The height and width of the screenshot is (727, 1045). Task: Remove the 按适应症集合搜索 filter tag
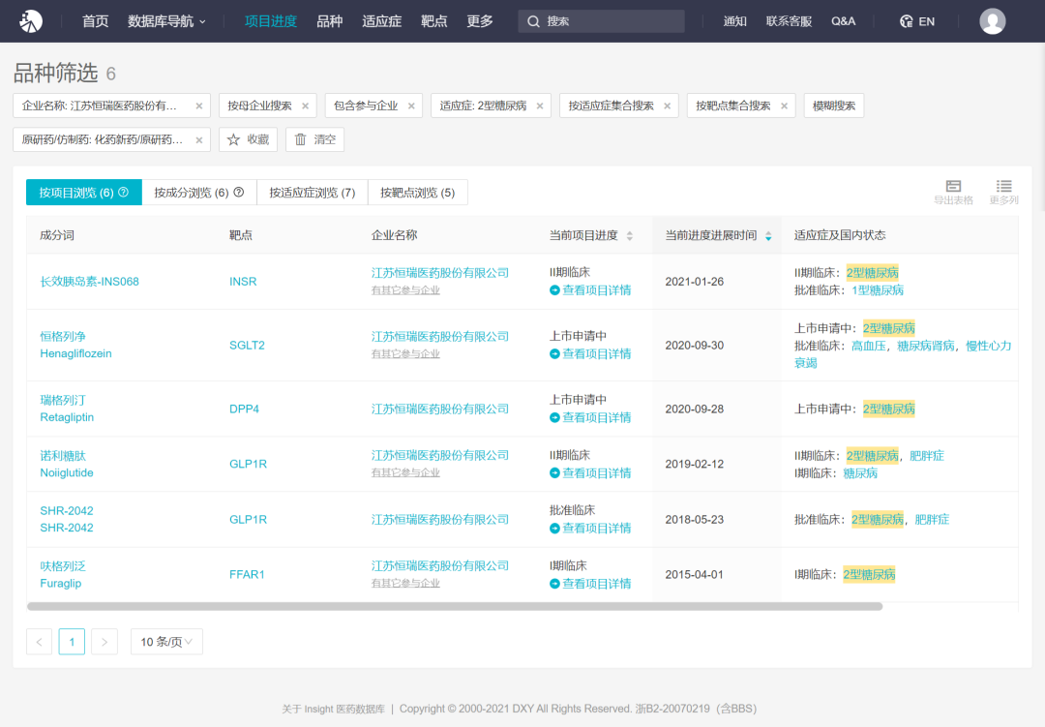[667, 106]
